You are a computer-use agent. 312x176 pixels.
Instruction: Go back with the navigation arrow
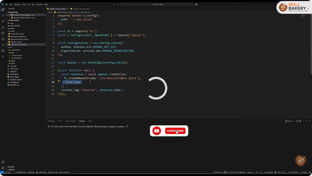pyautogui.click(x=115, y=4)
